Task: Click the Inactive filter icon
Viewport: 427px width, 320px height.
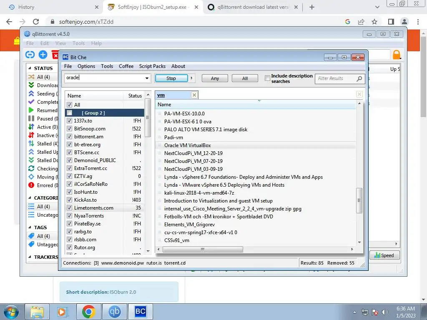Action: coord(31,135)
